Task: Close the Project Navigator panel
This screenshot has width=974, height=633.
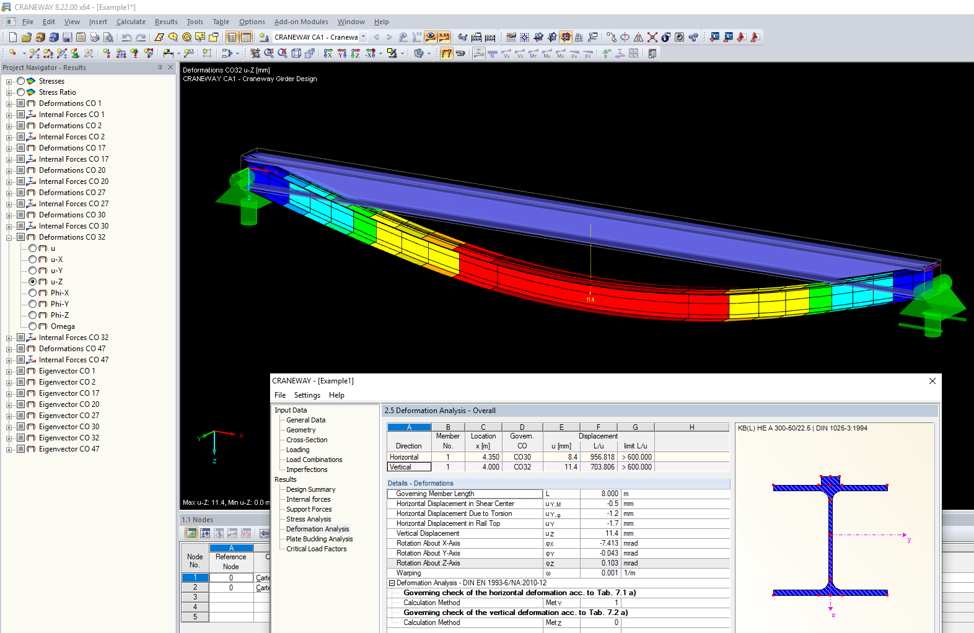Action: (x=170, y=68)
